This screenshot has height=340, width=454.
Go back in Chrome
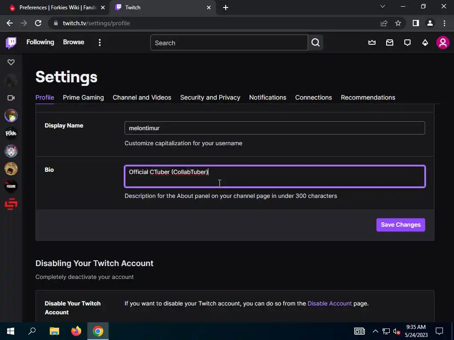point(10,23)
